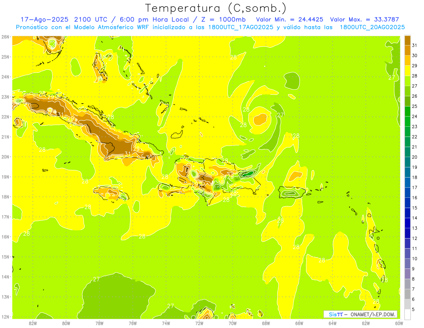Screen dimensions: 424x328
Task: Click the legend value 25
Action: click(x=414, y=106)
